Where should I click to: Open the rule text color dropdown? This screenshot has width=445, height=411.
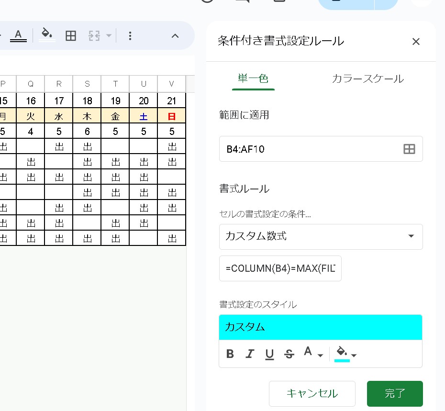click(x=313, y=354)
